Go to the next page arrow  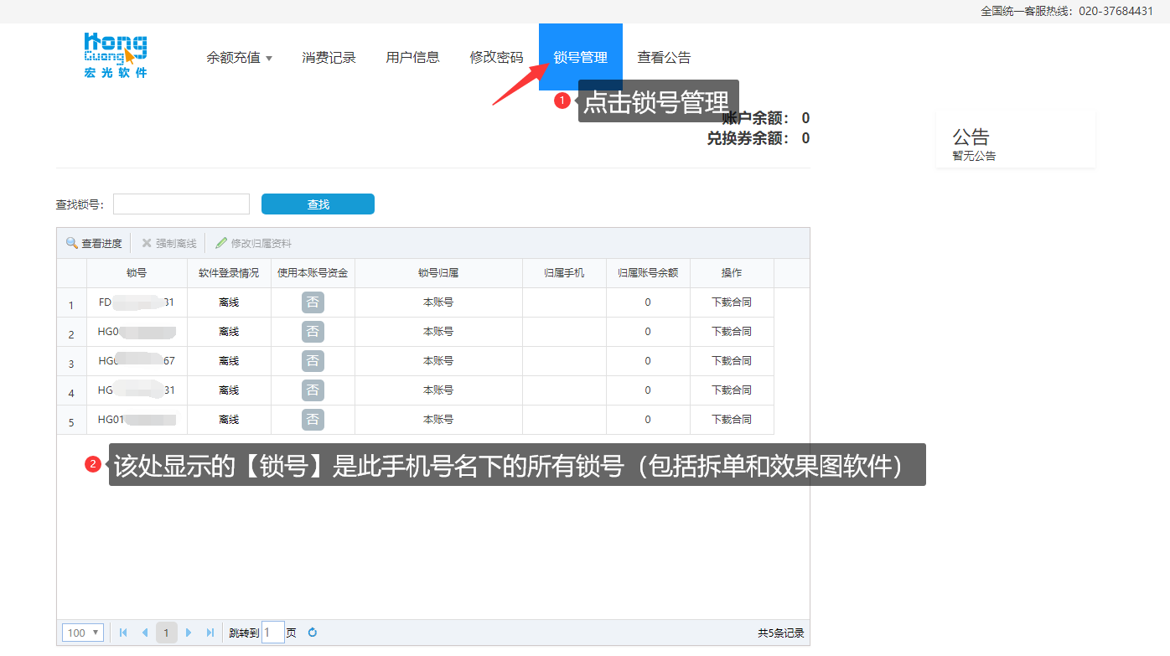[189, 633]
